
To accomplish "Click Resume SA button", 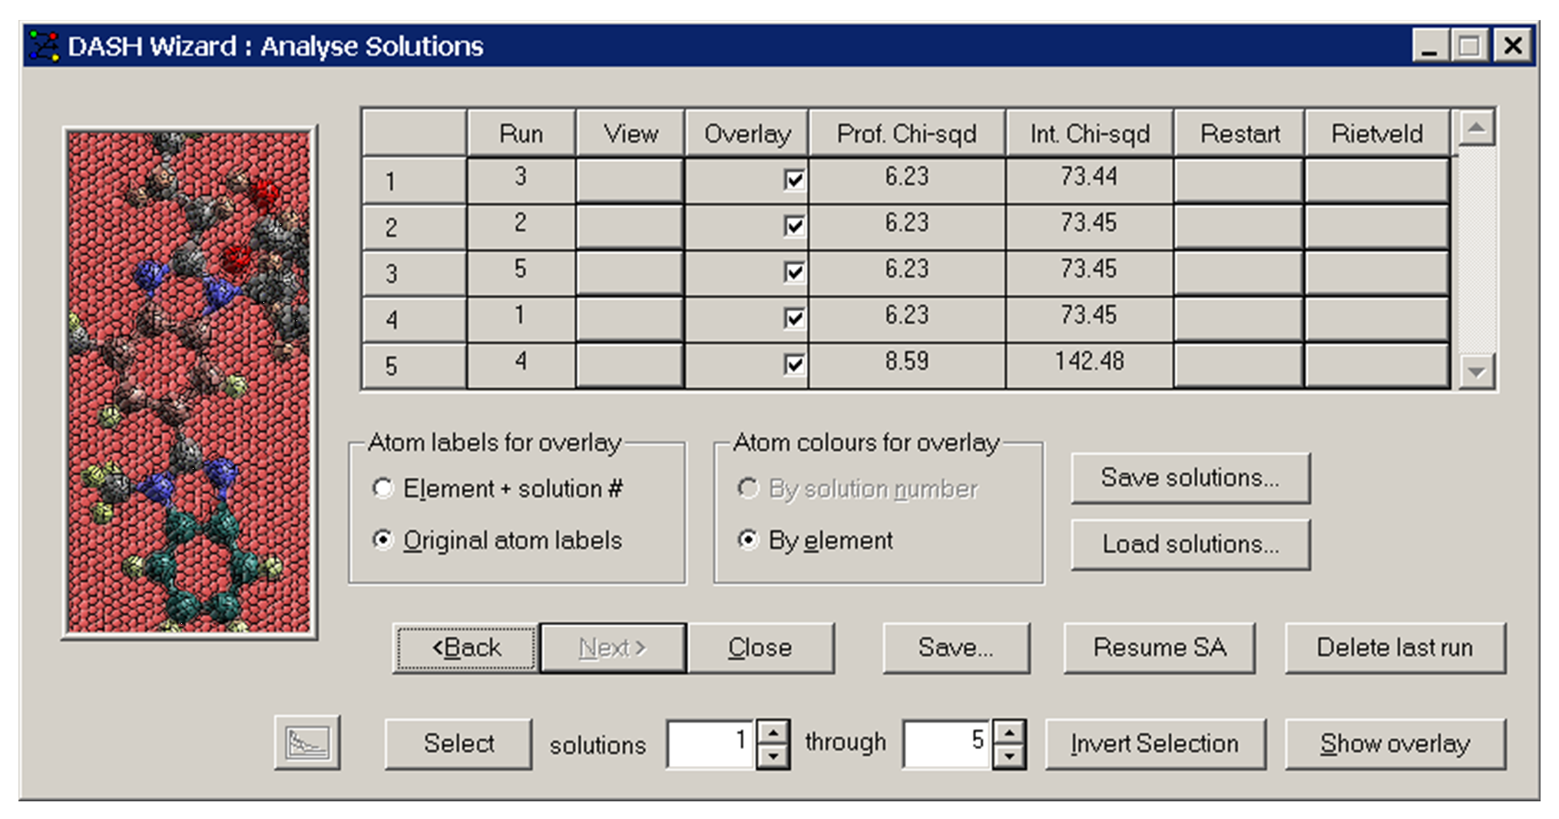I will pyautogui.click(x=1160, y=648).
